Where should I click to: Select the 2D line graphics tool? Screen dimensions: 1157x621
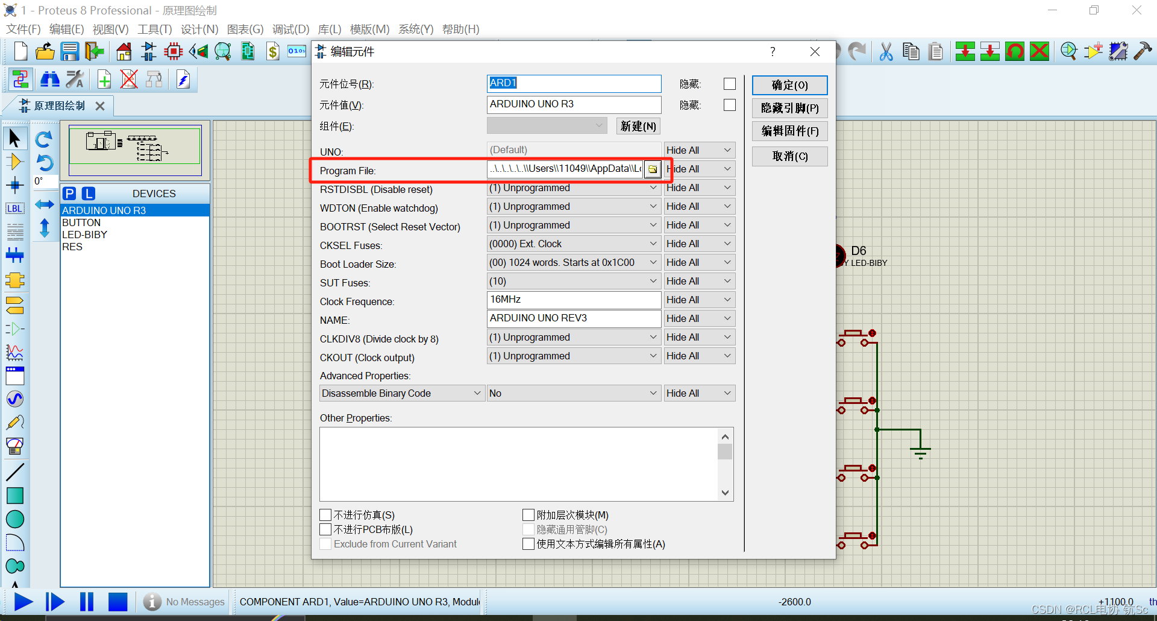tap(15, 472)
